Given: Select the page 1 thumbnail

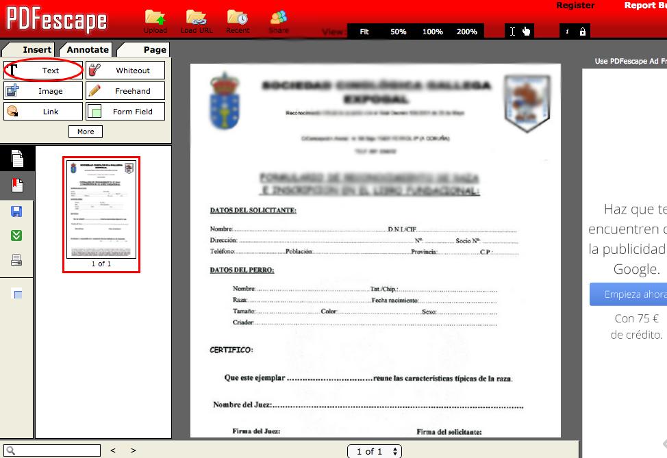Looking at the screenshot, I should pos(101,209).
